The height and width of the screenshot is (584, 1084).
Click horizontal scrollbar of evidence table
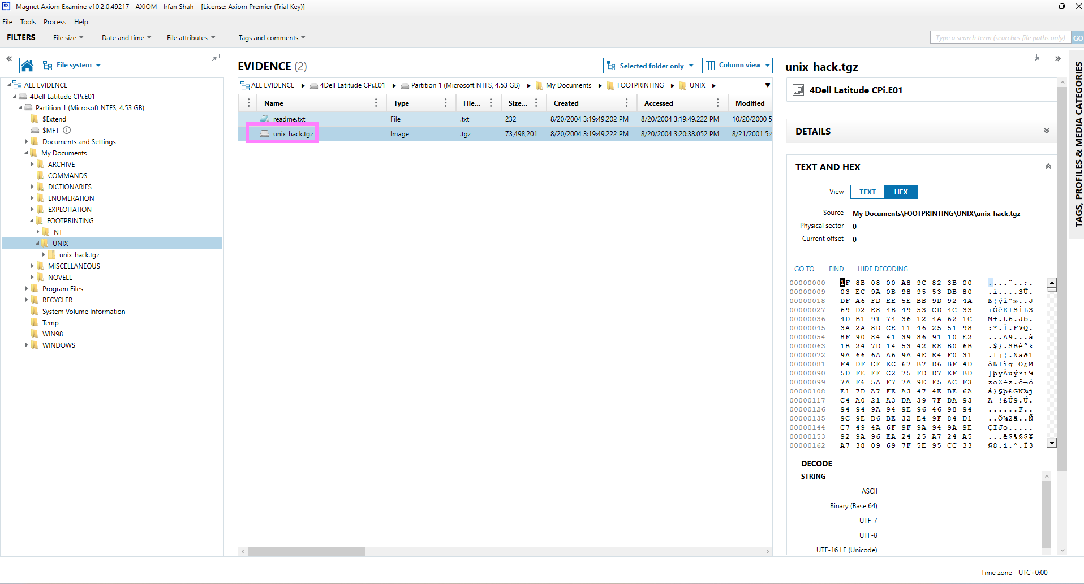[306, 551]
